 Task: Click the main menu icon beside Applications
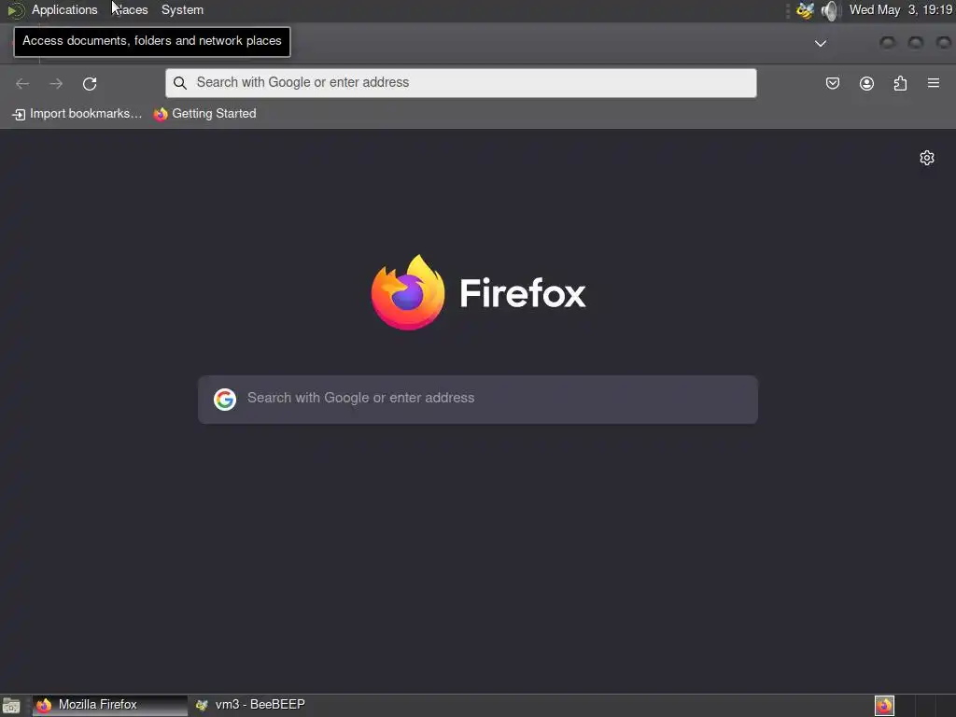16,10
